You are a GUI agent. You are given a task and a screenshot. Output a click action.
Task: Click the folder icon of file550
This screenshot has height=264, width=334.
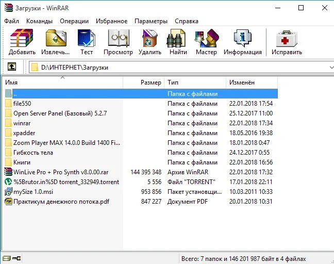[x=8, y=103]
